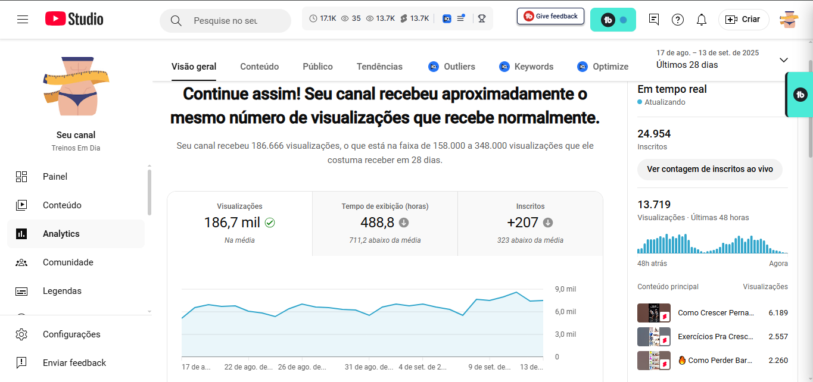Click Ver contagem de inscritos ao vivo
Screen dimensions: 813x382
pos(710,169)
